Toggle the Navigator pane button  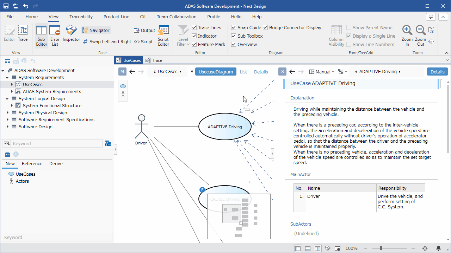point(96,31)
